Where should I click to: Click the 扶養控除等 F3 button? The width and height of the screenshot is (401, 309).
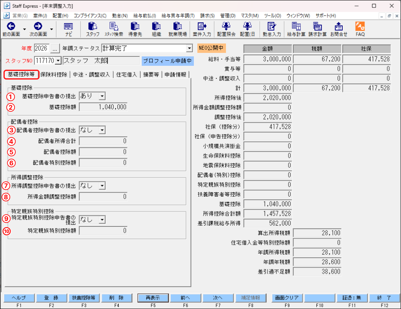coord(84,298)
